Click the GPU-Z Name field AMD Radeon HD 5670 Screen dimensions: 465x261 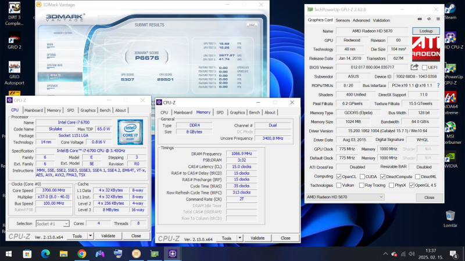tap(372, 31)
